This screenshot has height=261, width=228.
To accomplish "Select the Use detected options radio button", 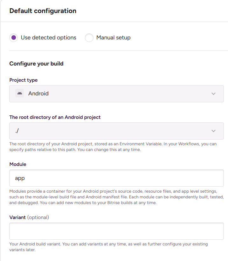I will click(14, 38).
